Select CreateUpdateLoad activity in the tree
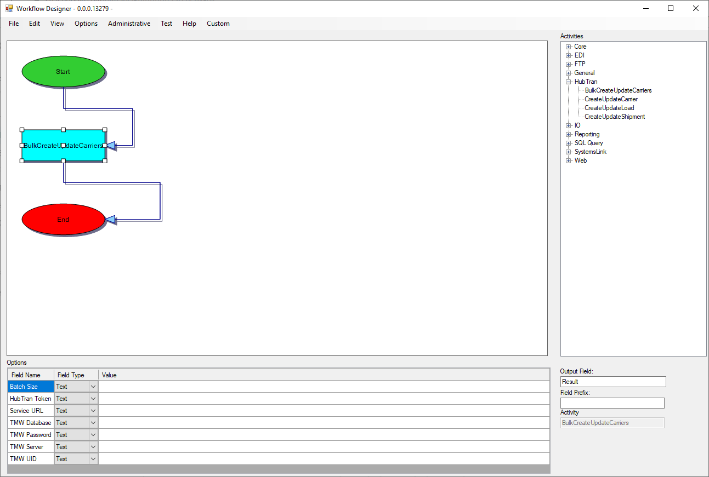Image resolution: width=709 pixels, height=477 pixels. point(609,108)
